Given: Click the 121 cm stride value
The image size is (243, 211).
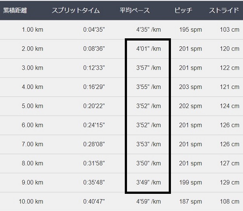Looking at the screenshot, I should [230, 87].
